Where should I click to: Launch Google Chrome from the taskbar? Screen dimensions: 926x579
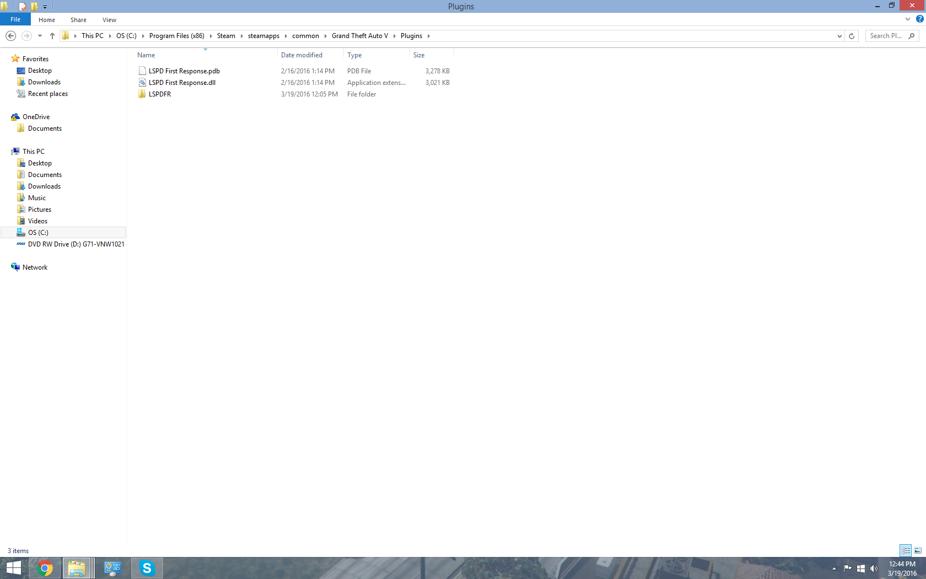pos(45,568)
